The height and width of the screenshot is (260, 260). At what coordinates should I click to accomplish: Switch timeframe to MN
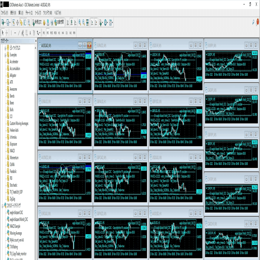coord(74,33)
